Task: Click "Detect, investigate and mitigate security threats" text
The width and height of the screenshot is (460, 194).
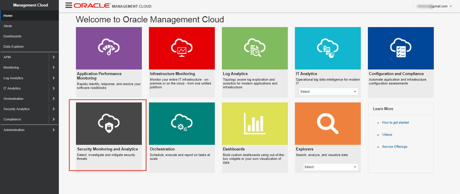Action: [106, 157]
